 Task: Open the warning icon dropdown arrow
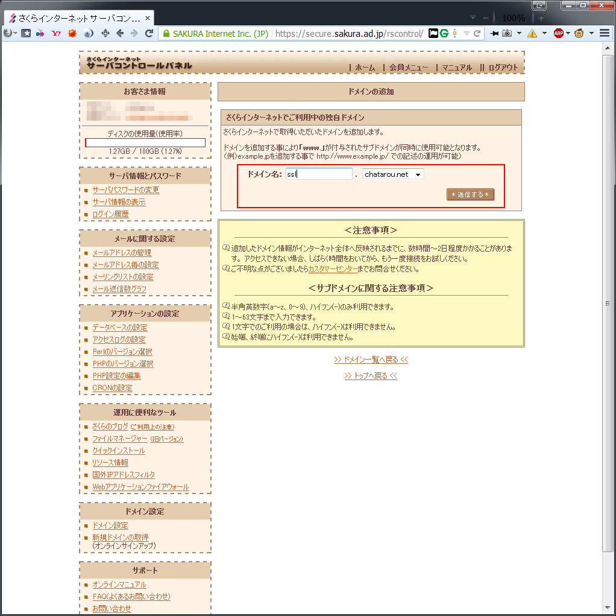pos(544,33)
